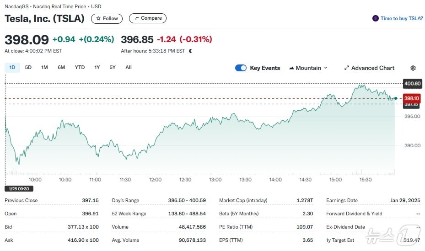Click the green current price dot on chart

[x=395, y=98]
